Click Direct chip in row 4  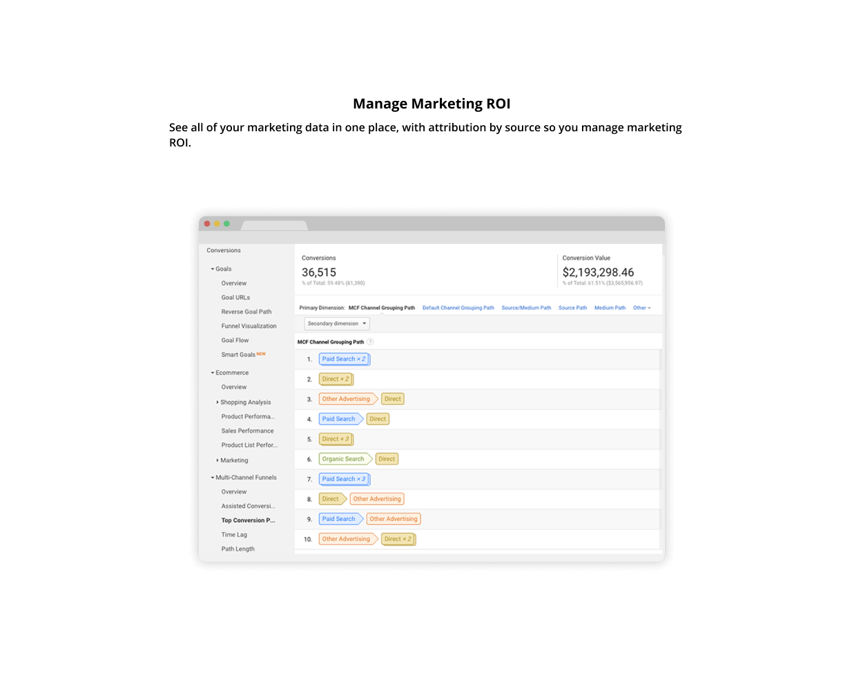tap(378, 419)
